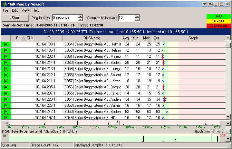Click [A] status icon for 10.164.193.1
Image resolution: width=232 pixels, height=149 pixels.
[x=6, y=44]
